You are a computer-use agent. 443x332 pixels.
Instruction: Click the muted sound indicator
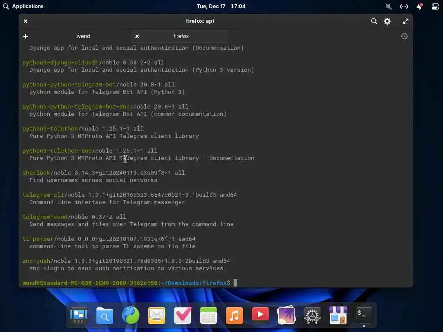(389, 6)
